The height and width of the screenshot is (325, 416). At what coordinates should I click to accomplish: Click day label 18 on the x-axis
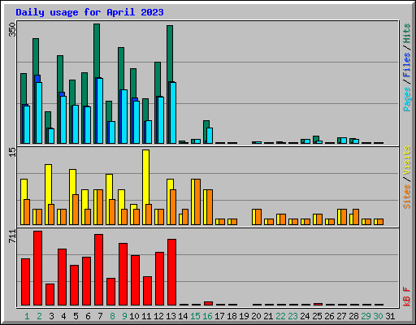click(x=232, y=316)
